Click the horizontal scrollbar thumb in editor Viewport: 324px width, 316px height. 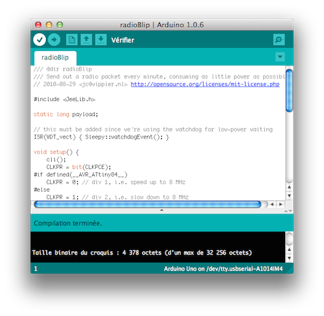pos(148,204)
